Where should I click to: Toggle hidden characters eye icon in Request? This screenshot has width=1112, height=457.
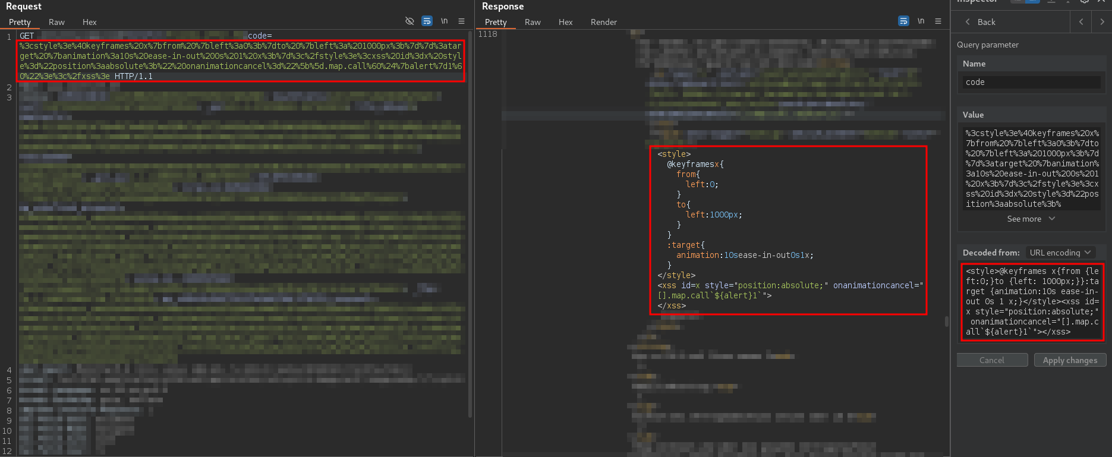pos(409,21)
